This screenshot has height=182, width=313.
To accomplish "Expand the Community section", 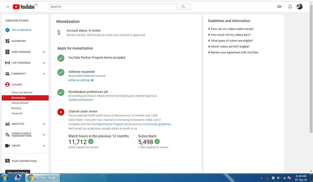I will click(44, 74).
